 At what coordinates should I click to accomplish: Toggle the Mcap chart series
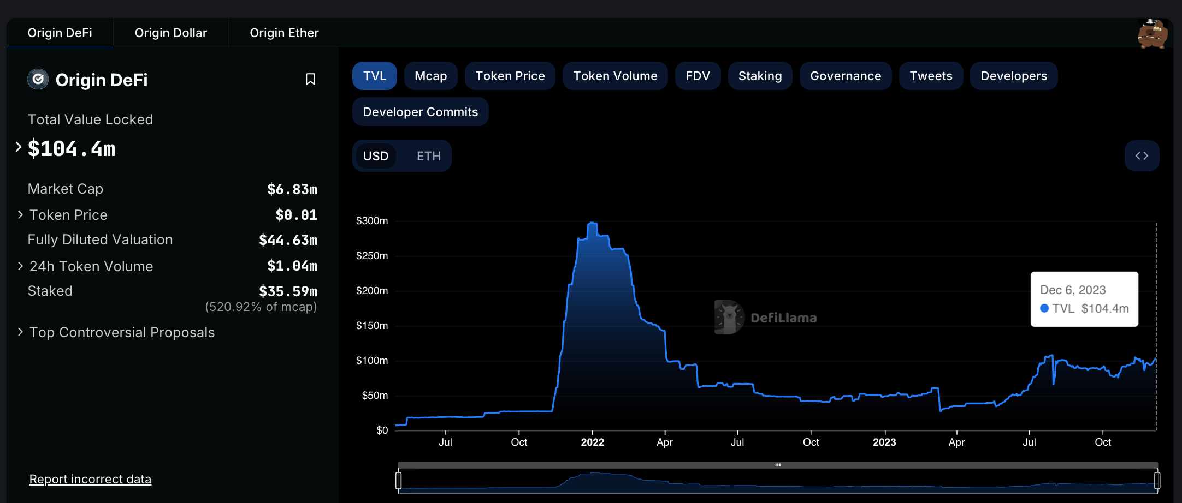[430, 76]
